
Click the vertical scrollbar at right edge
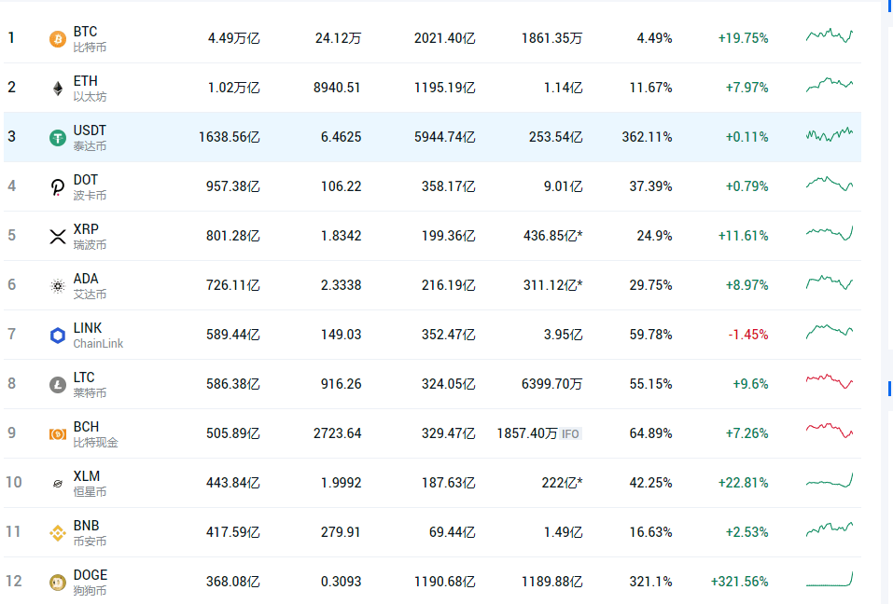889,389
